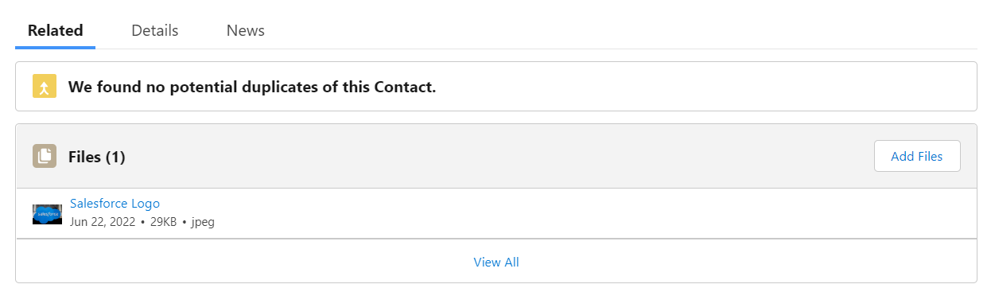The height and width of the screenshot is (288, 991).
Task: Click the no potential duplicates message
Action: [252, 87]
